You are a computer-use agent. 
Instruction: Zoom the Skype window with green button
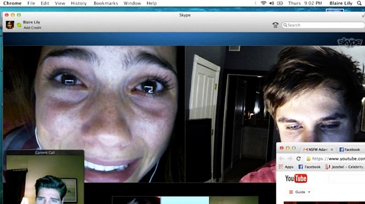click(x=19, y=15)
